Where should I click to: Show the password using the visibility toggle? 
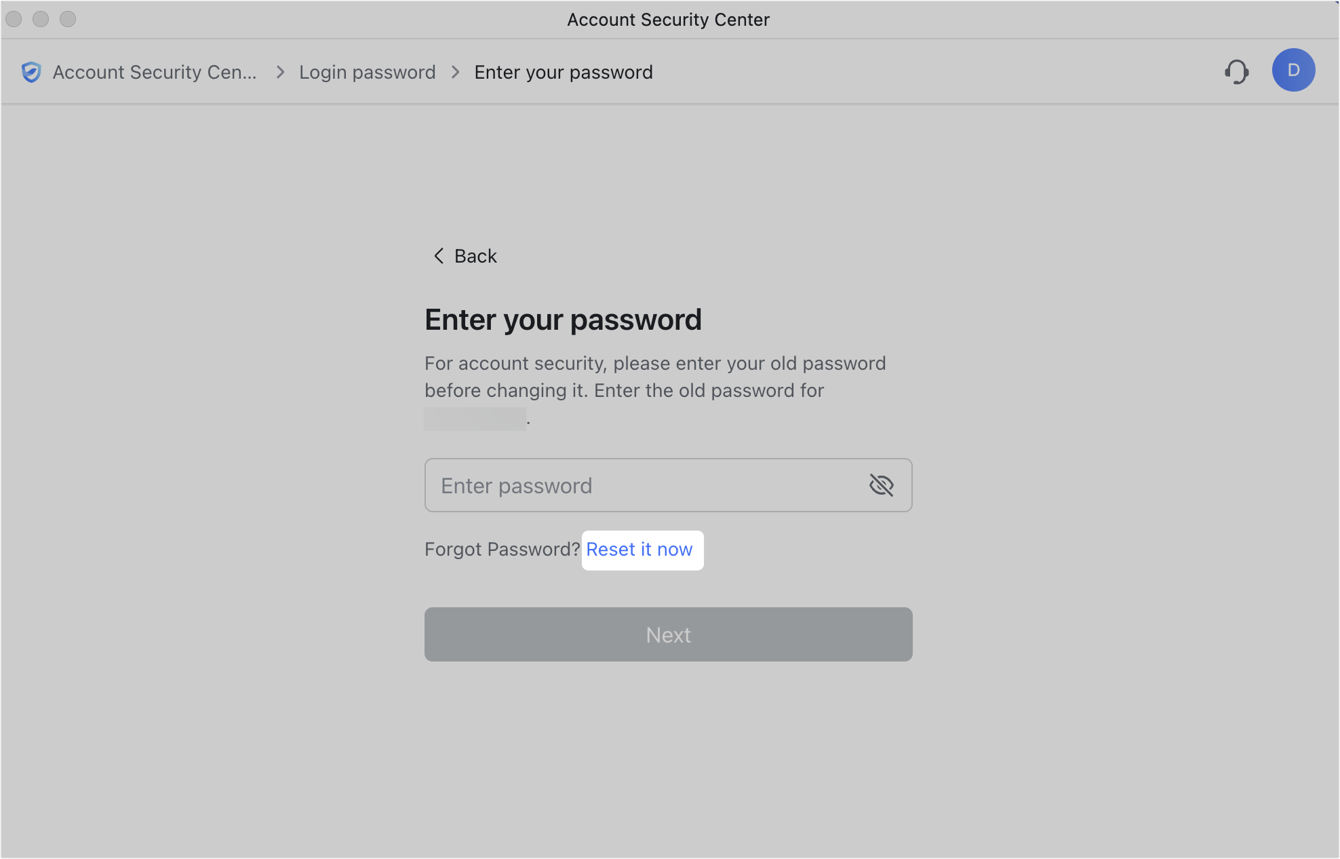(882, 485)
